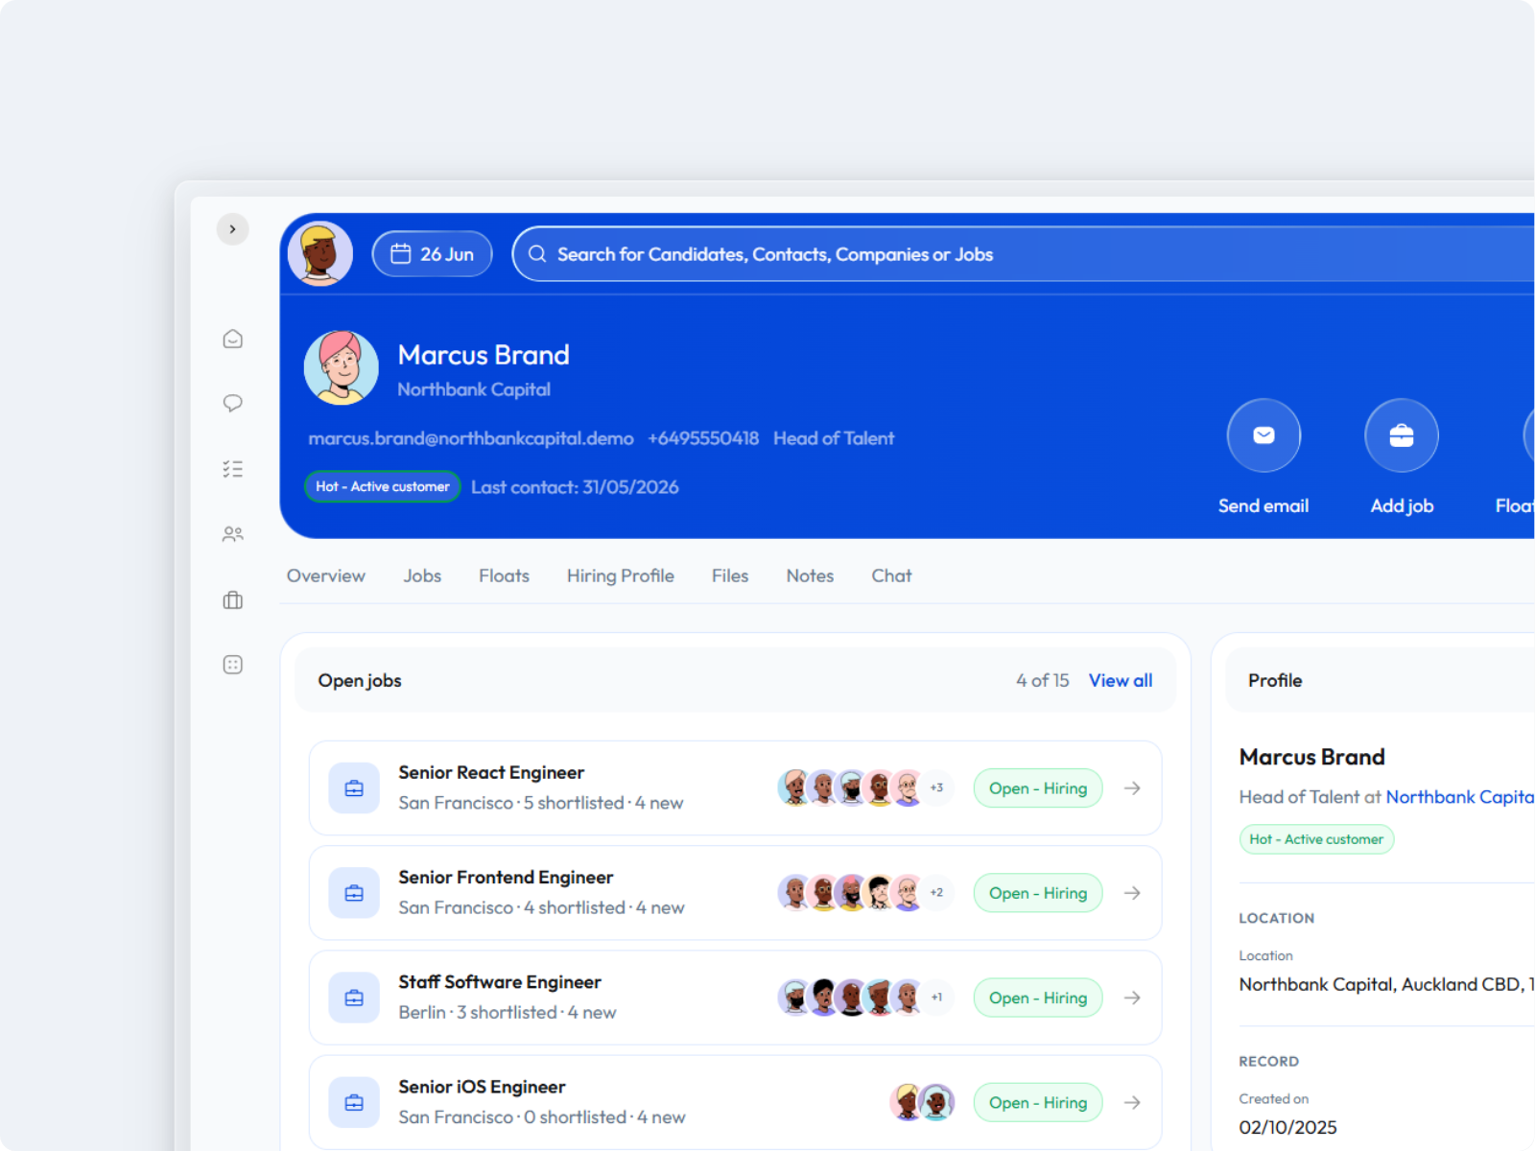Viewport: 1535px width, 1151px height.
Task: Open Senior React Engineer with its arrow
Action: pyautogui.click(x=1132, y=788)
